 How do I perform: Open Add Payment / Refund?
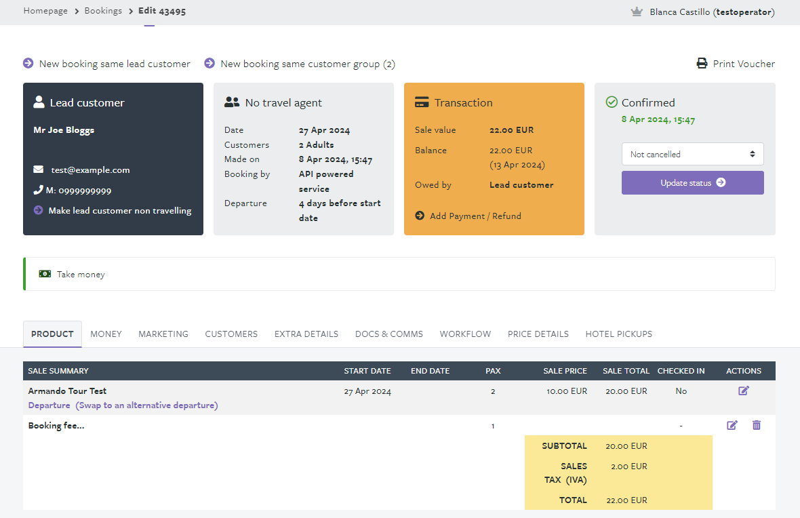(x=475, y=216)
